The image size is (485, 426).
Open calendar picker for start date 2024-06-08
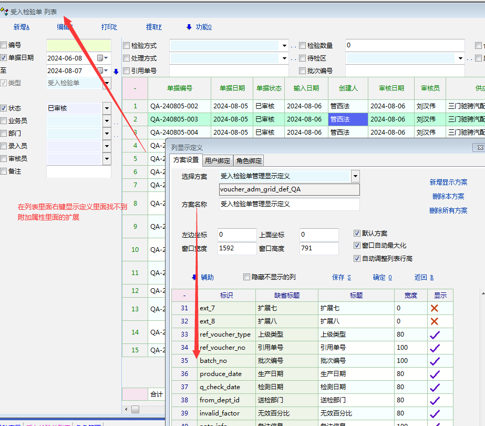[100, 58]
